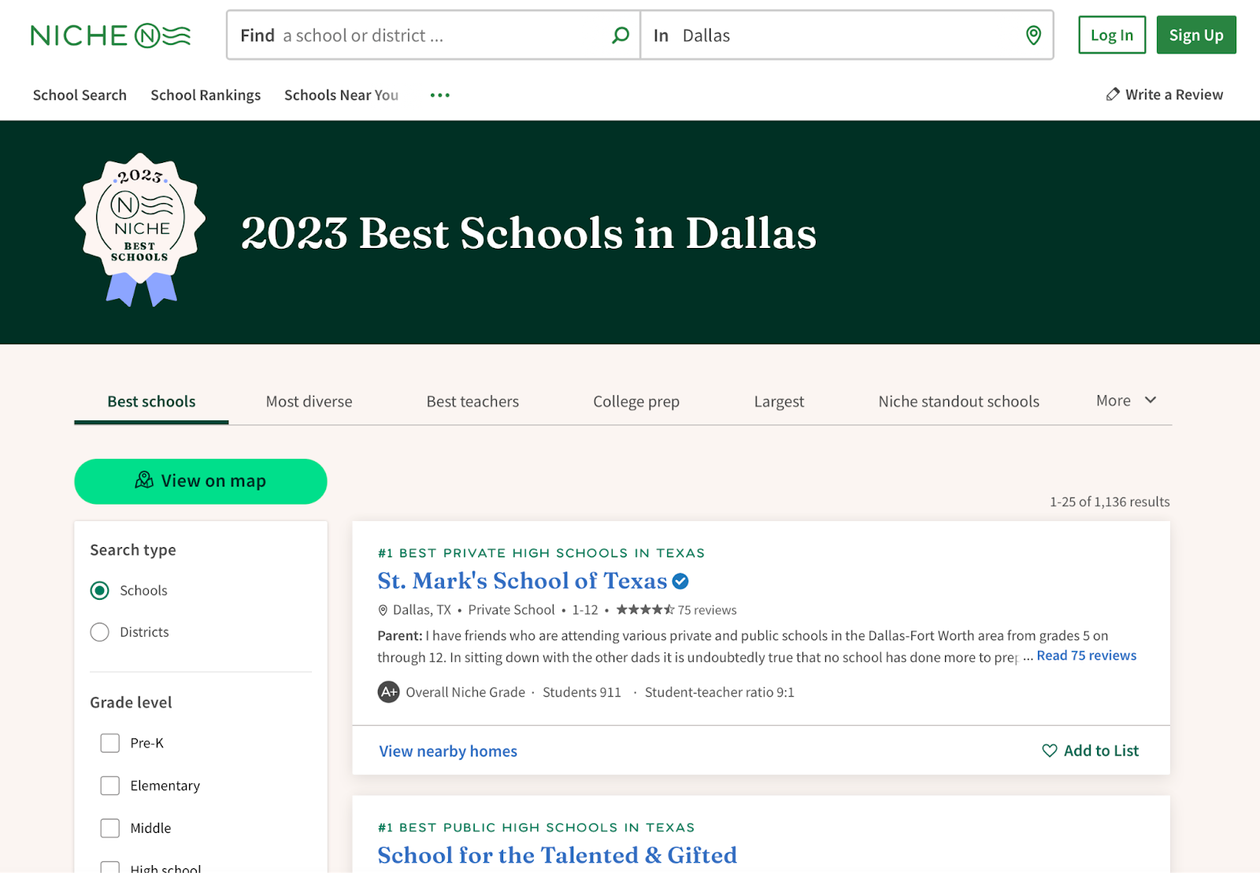Click the map icon on View on map

(144, 480)
